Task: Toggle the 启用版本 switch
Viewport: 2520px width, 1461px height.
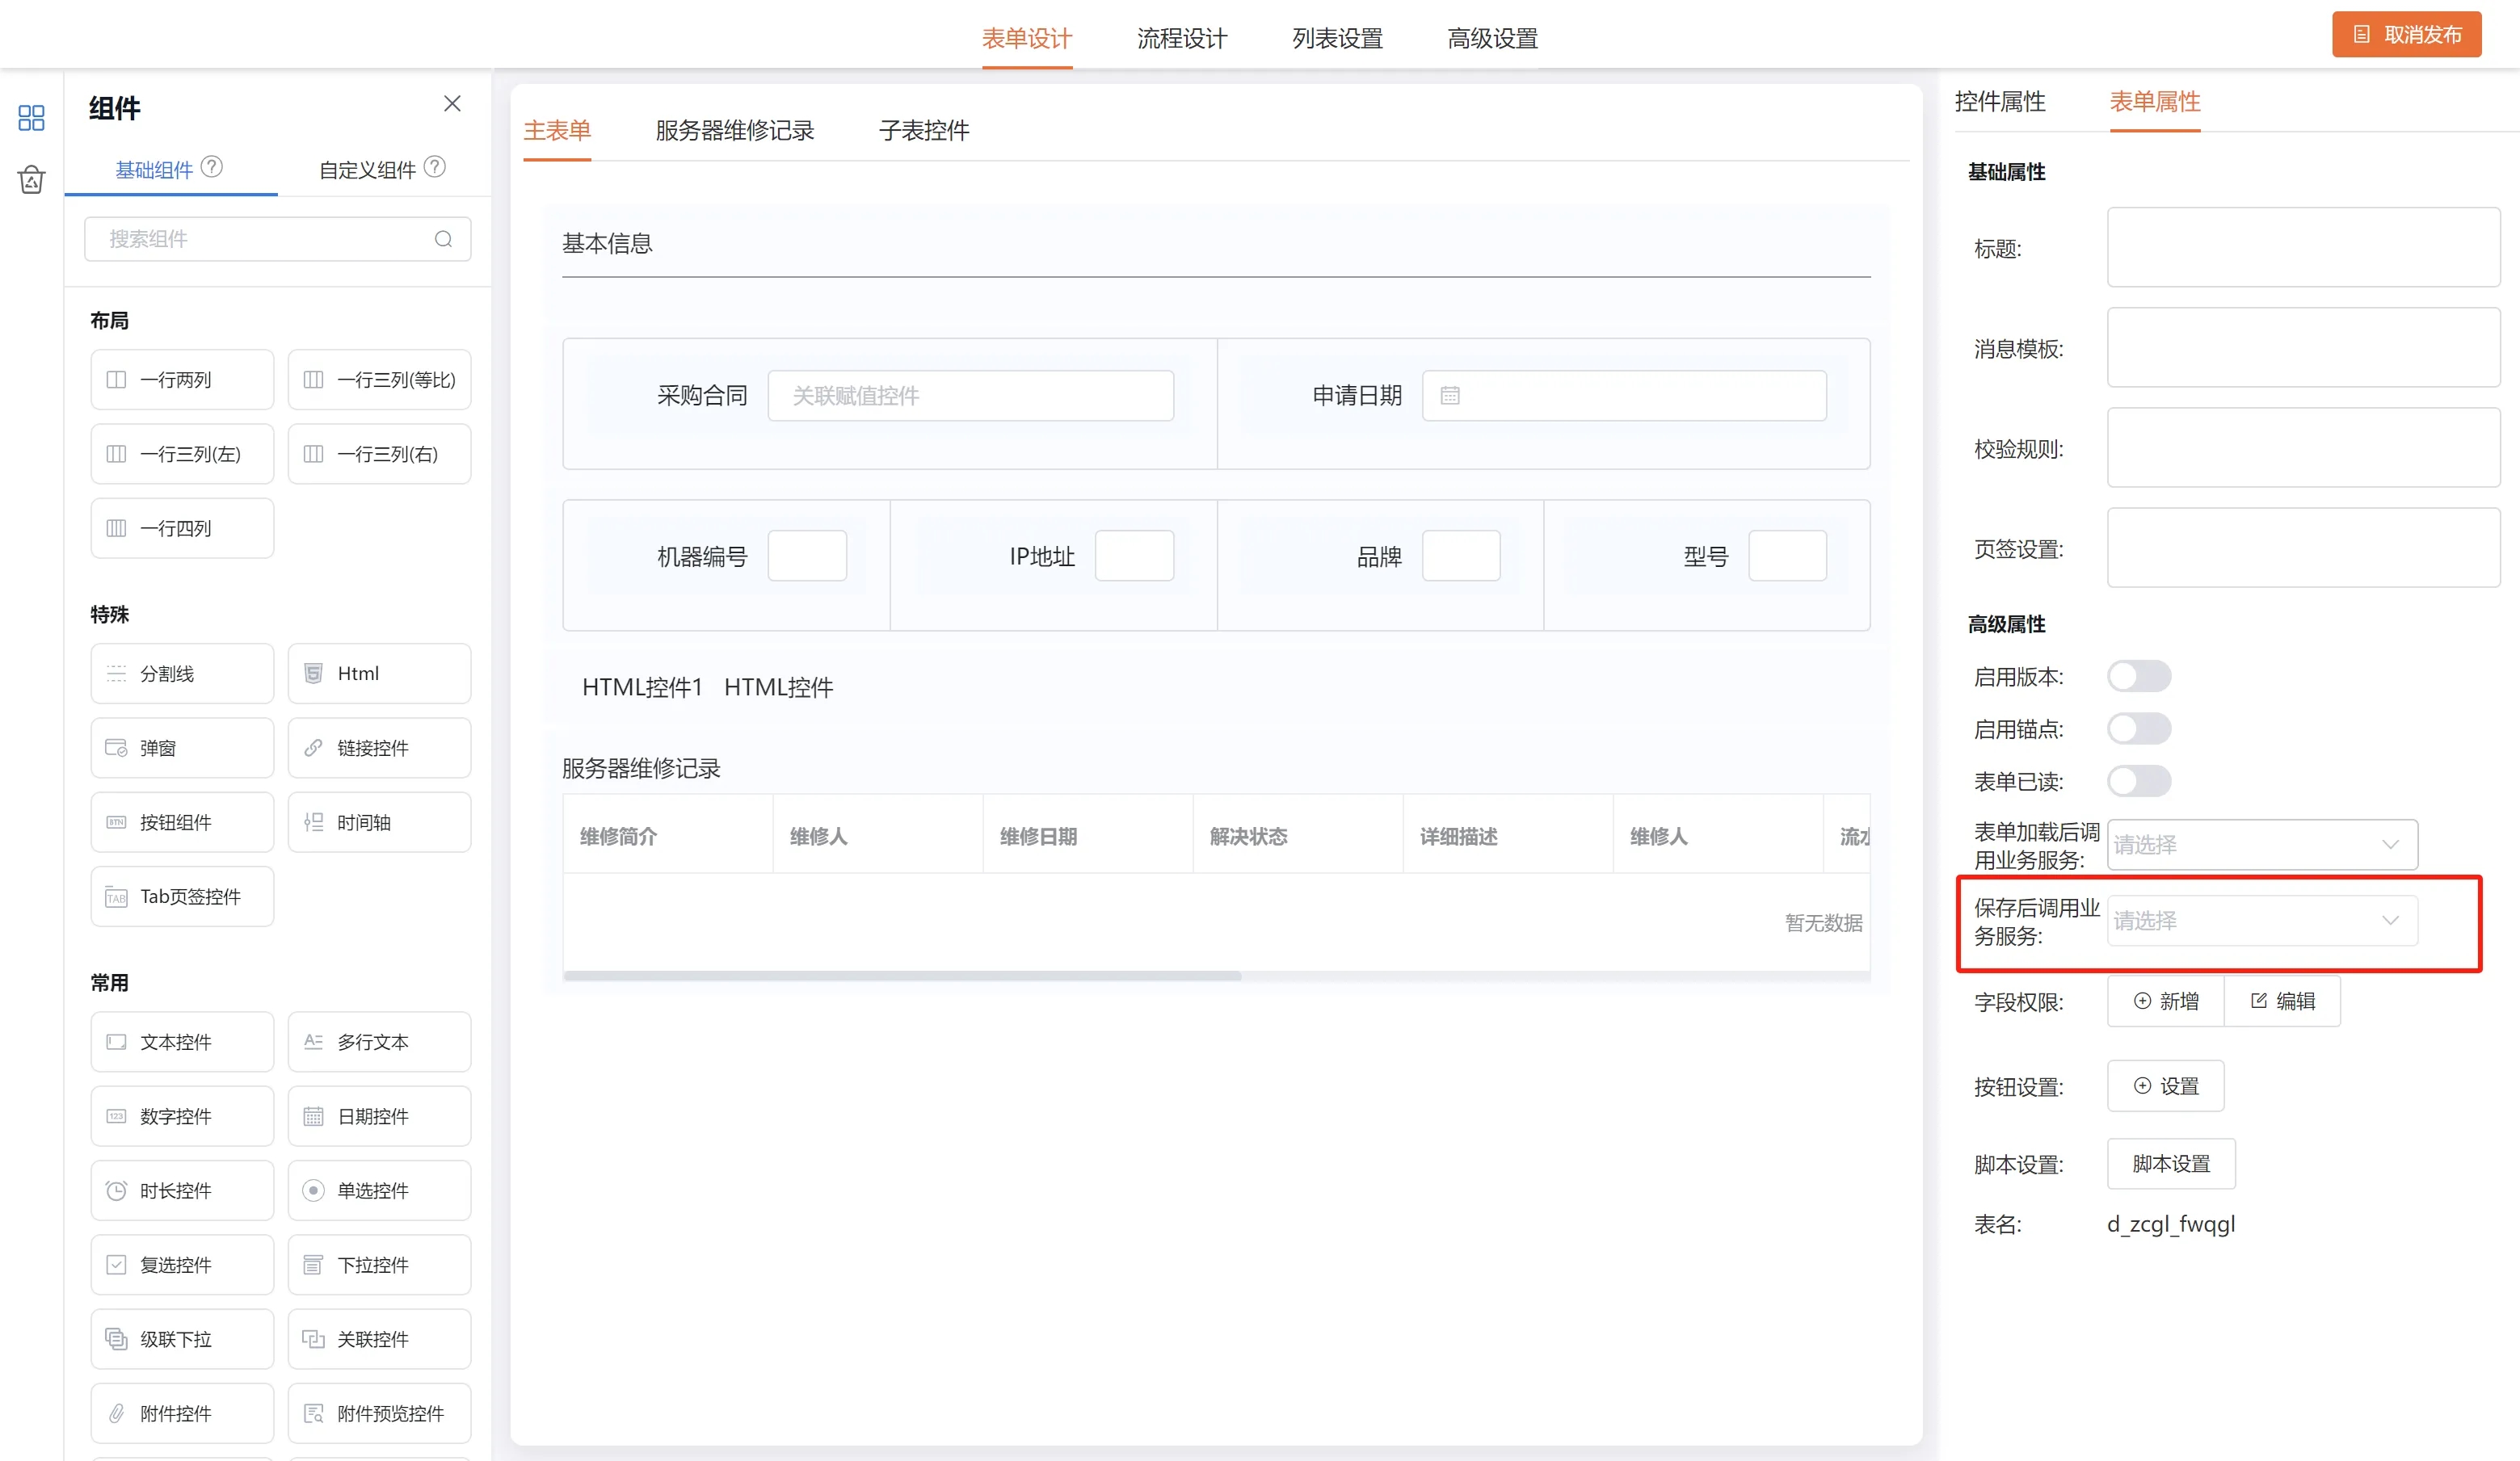Action: [x=2139, y=677]
